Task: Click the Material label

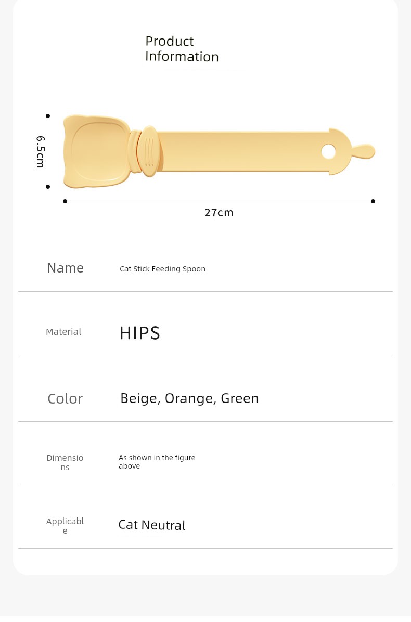Action: (63, 332)
